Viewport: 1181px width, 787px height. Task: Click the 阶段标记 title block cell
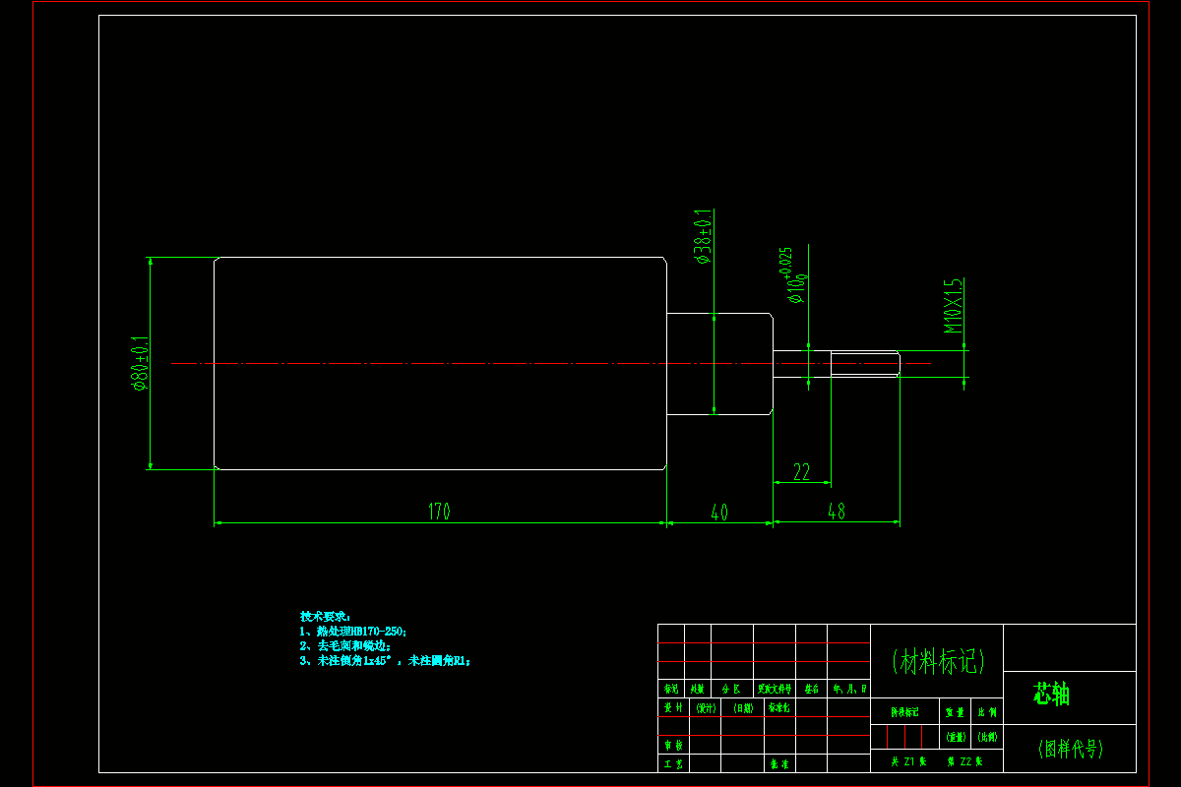pyautogui.click(x=904, y=711)
